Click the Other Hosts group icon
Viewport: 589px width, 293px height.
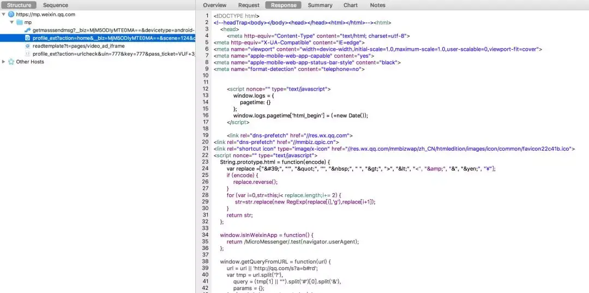11,62
